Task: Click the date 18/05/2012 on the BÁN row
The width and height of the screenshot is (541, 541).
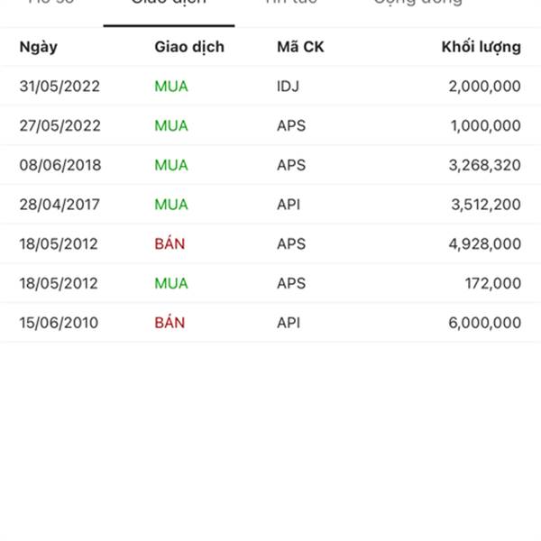Action: (x=59, y=244)
